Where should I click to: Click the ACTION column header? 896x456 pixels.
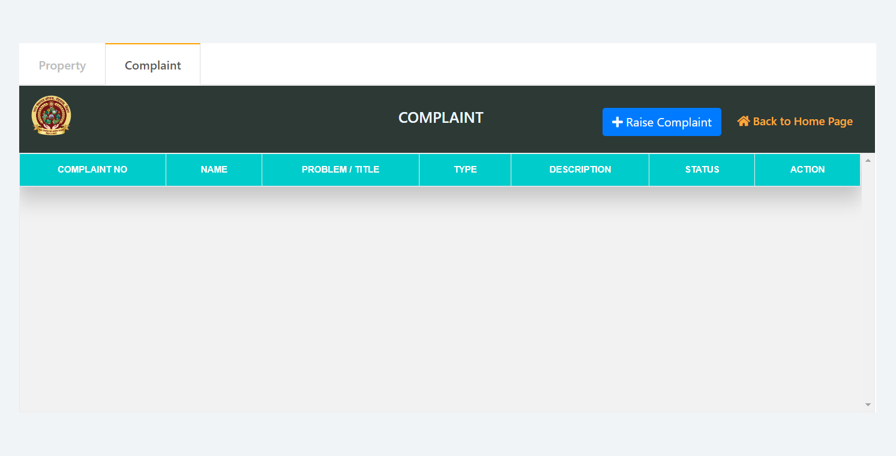point(807,170)
